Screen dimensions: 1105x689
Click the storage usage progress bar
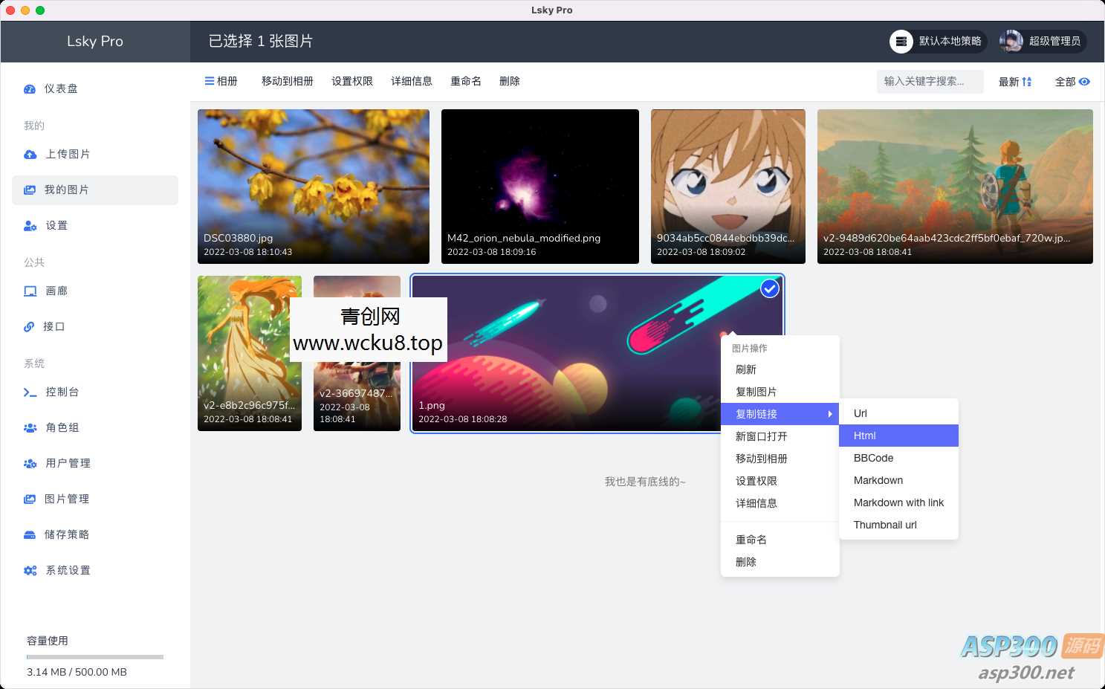pos(95,656)
